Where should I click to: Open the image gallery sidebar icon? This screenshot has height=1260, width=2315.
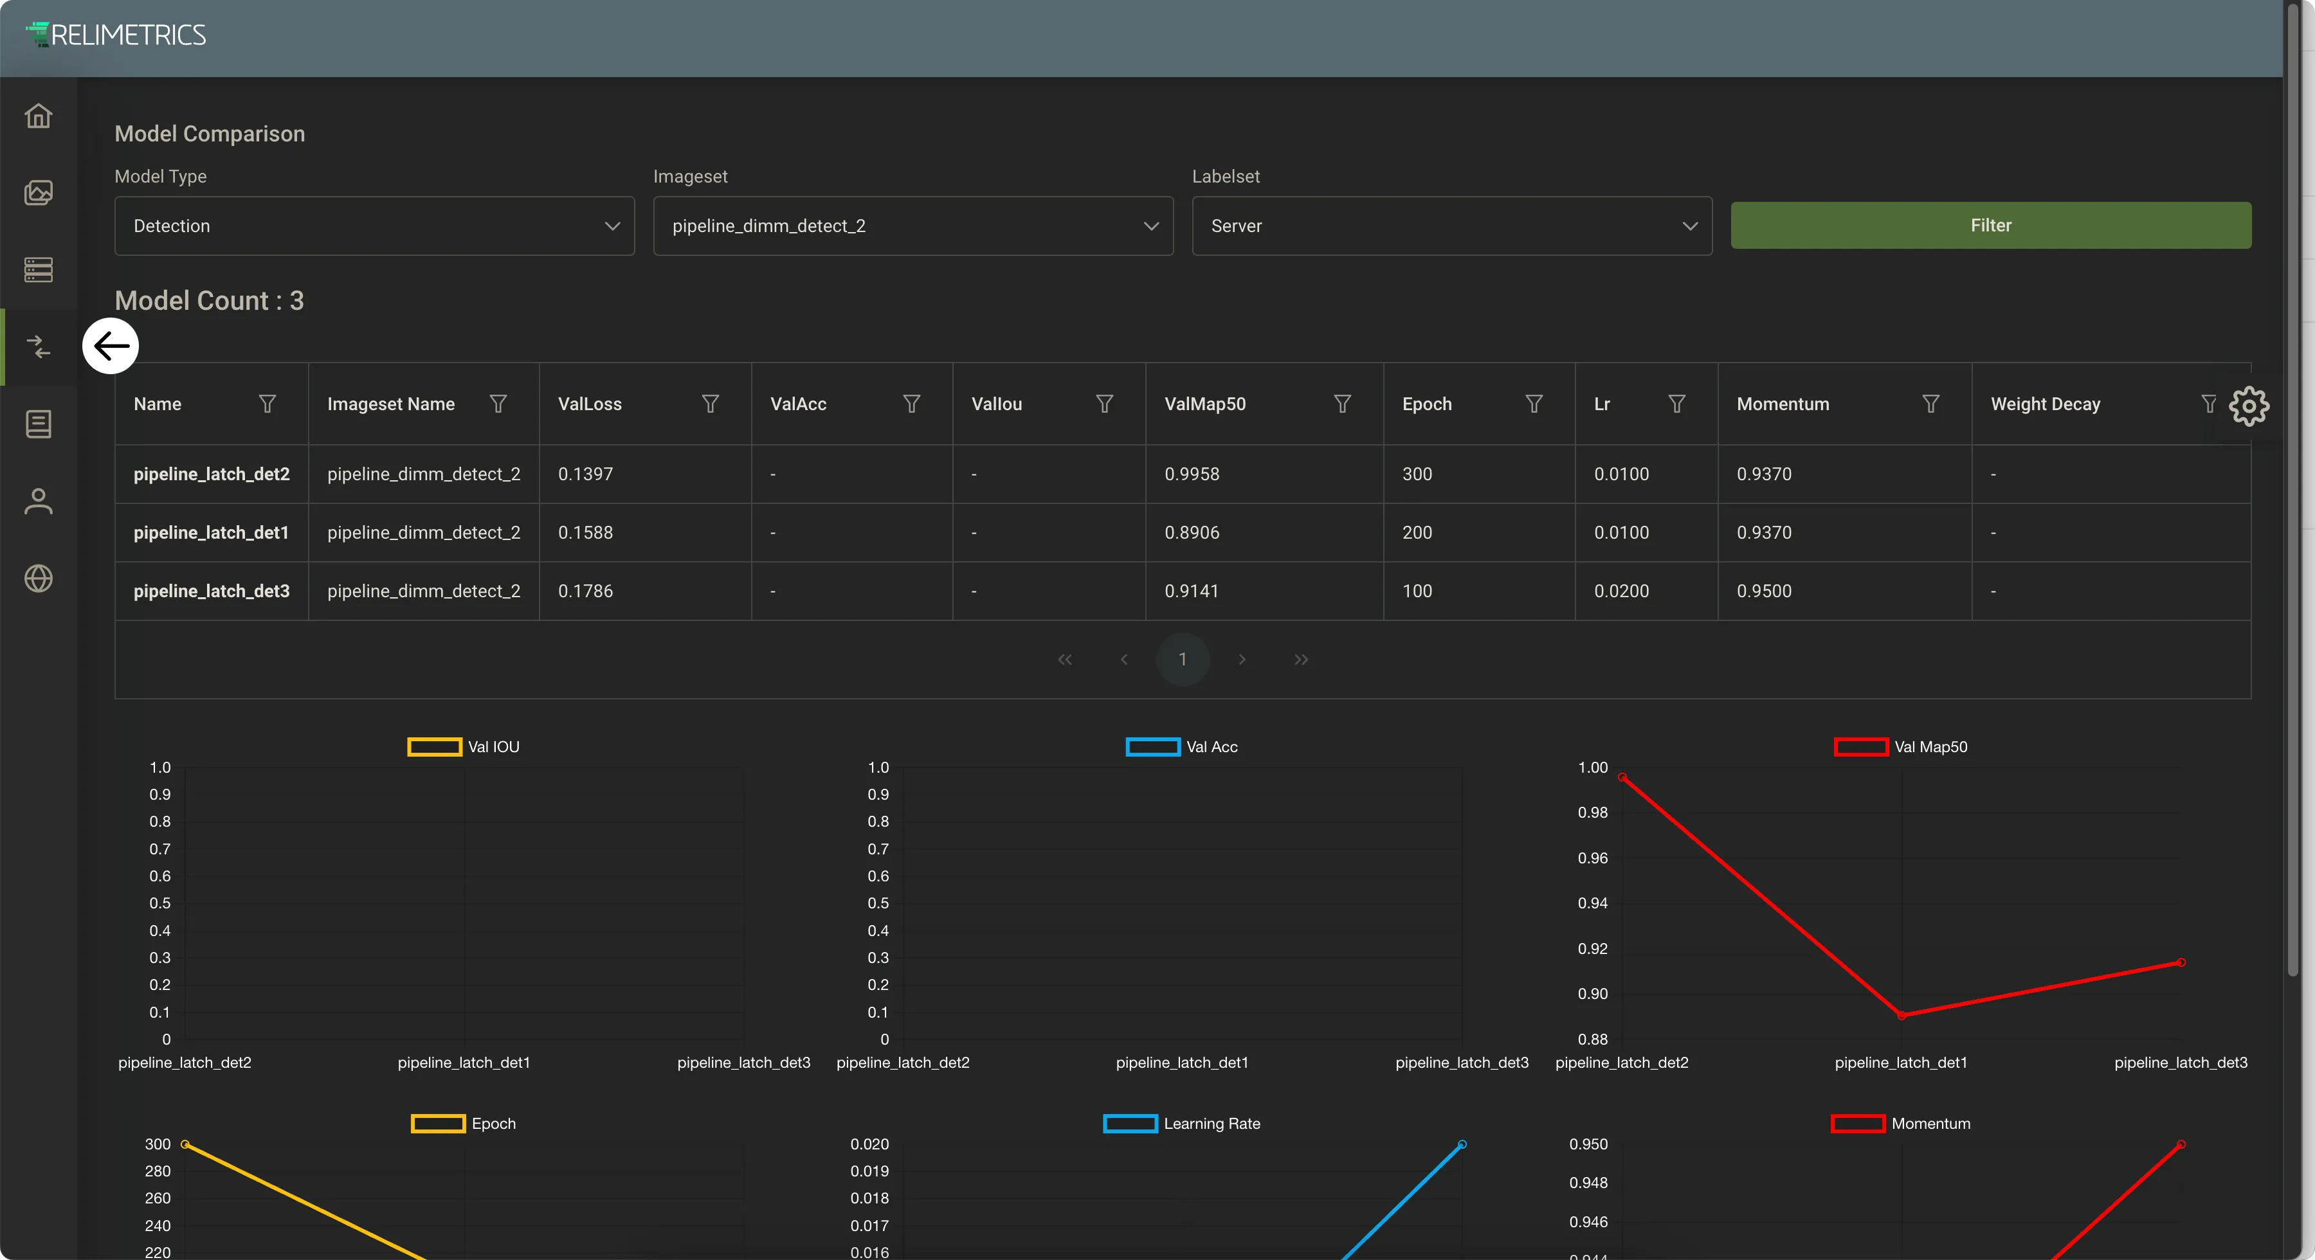click(39, 192)
